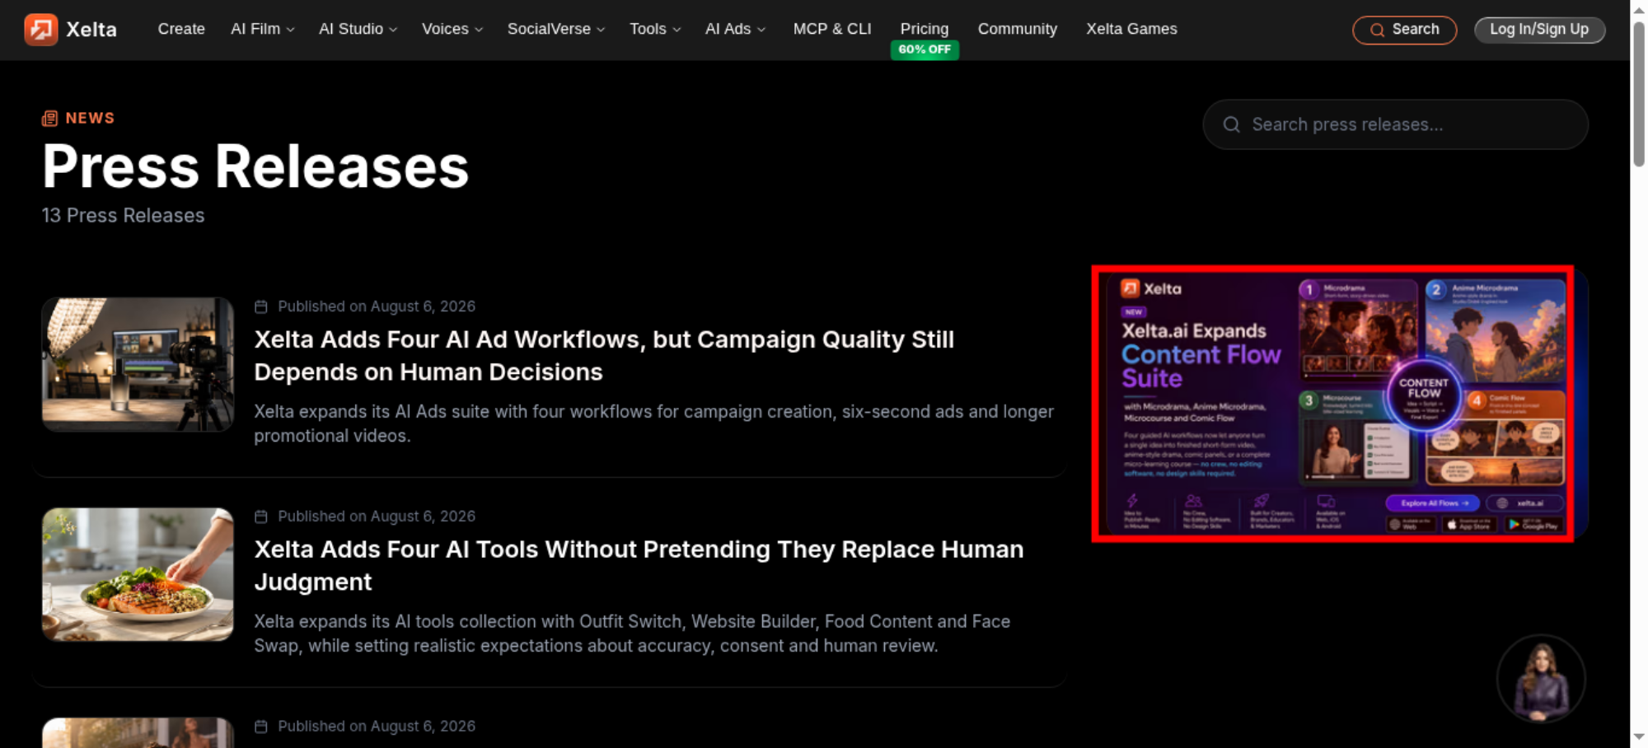The height and width of the screenshot is (748, 1648).
Task: Click the Explore All Flows banner button
Action: (x=1433, y=503)
